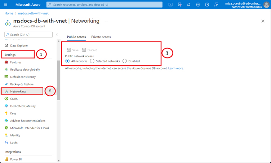
Task: Open the hamburger portal menu
Action: pyautogui.click(x=5, y=5)
